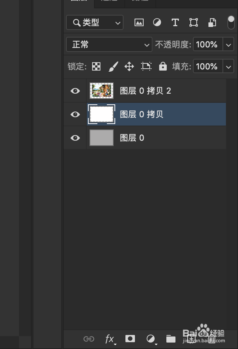Click the 图层 0 拷贝 2 layer thumbnail
Image resolution: width=238 pixels, height=349 pixels.
click(x=102, y=91)
